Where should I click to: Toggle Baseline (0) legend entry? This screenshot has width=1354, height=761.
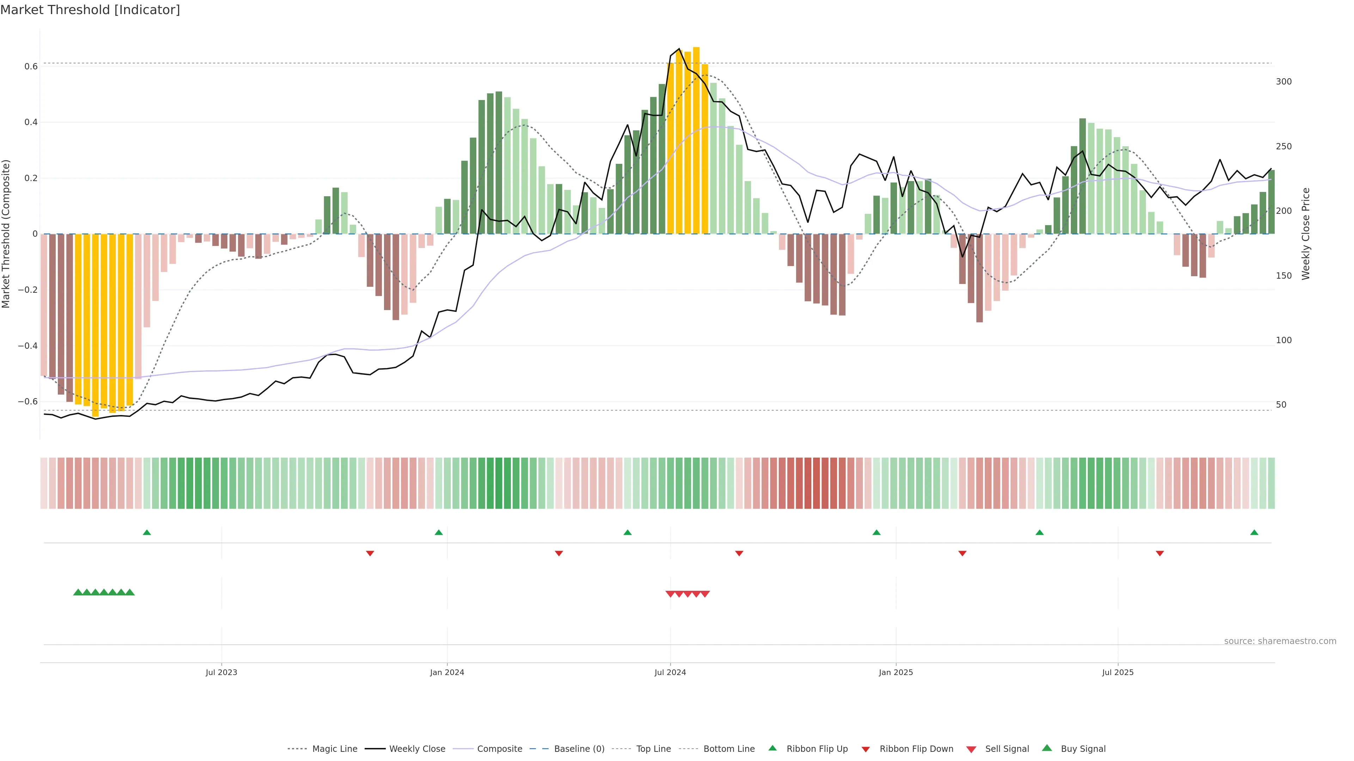tap(579, 749)
